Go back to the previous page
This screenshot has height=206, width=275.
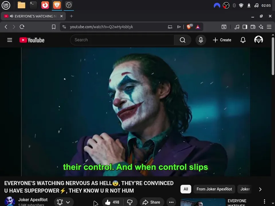[6, 27]
